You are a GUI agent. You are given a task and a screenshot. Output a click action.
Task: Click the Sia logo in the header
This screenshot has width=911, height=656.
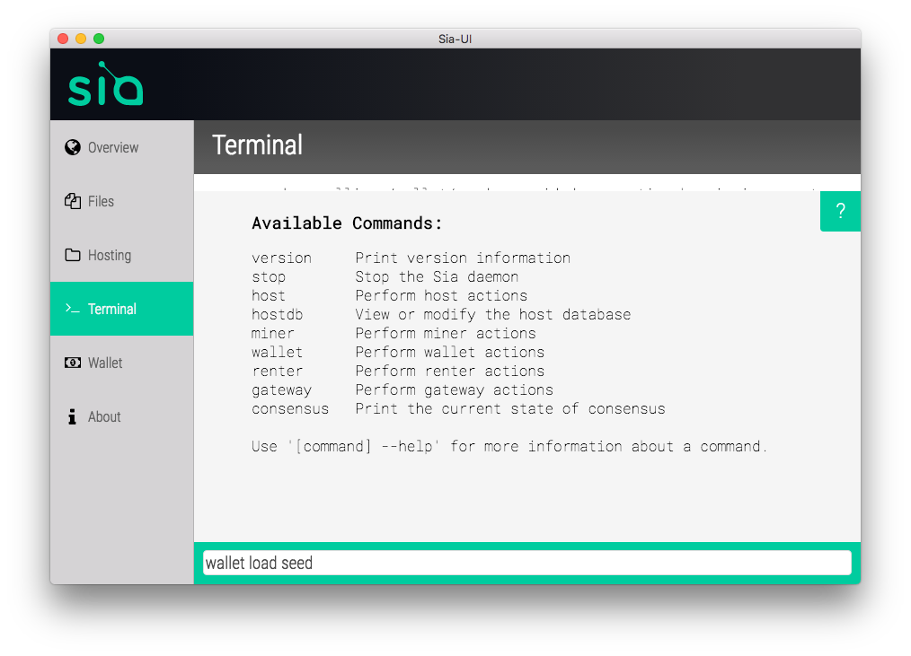click(x=105, y=84)
